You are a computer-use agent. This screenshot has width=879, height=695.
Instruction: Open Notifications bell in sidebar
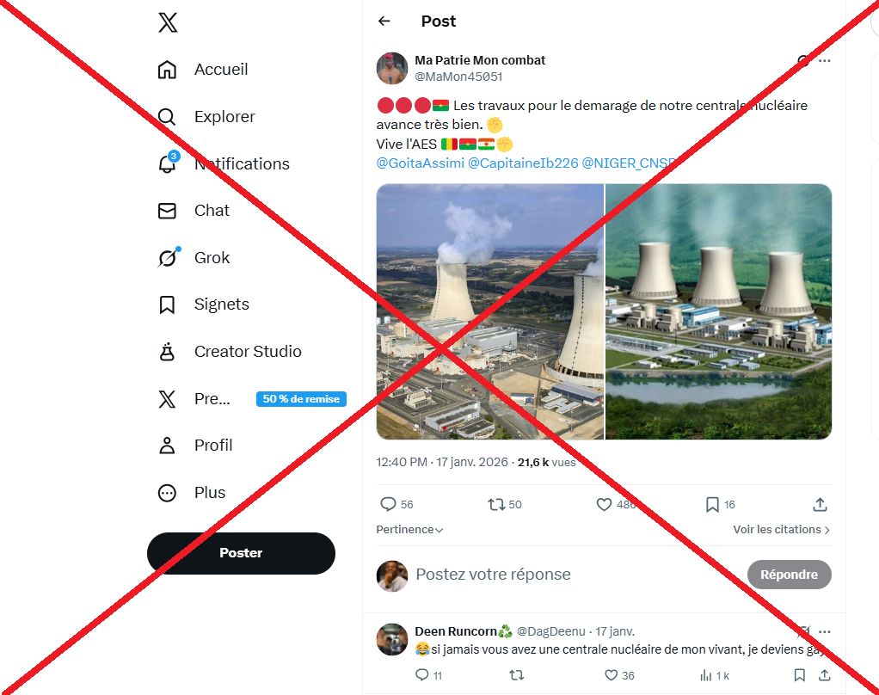tap(167, 163)
